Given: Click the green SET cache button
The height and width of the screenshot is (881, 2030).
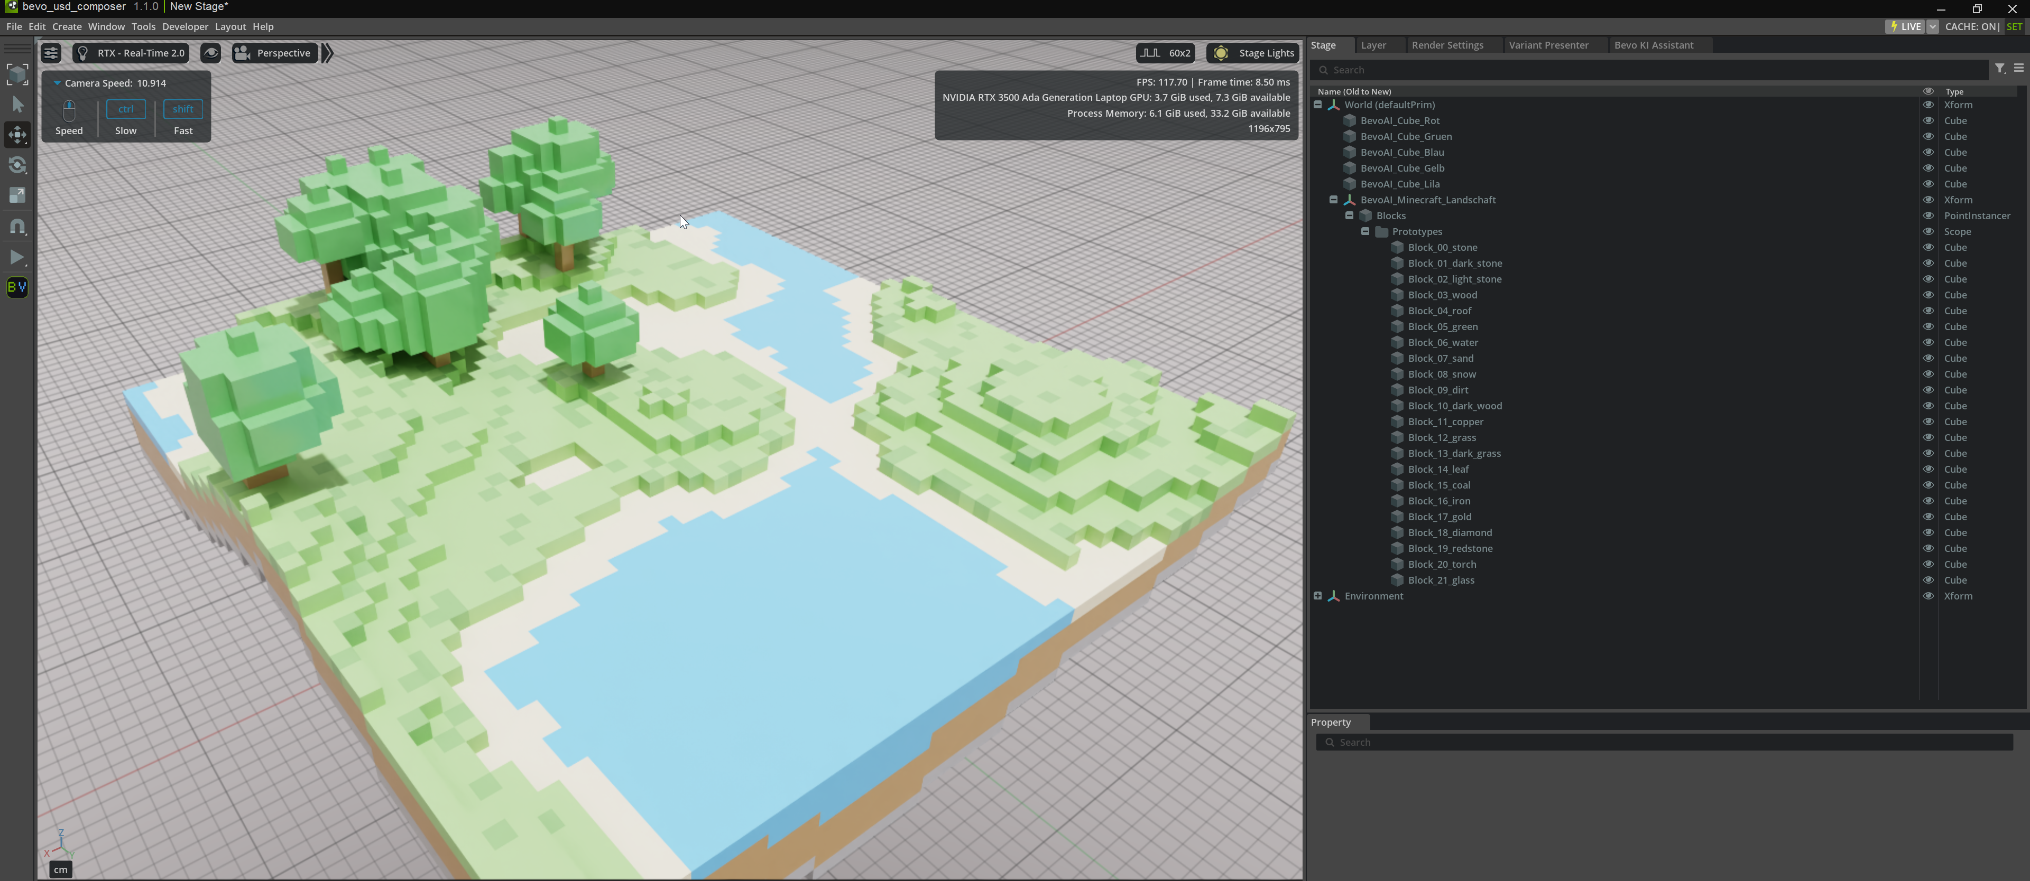Looking at the screenshot, I should (x=2014, y=26).
